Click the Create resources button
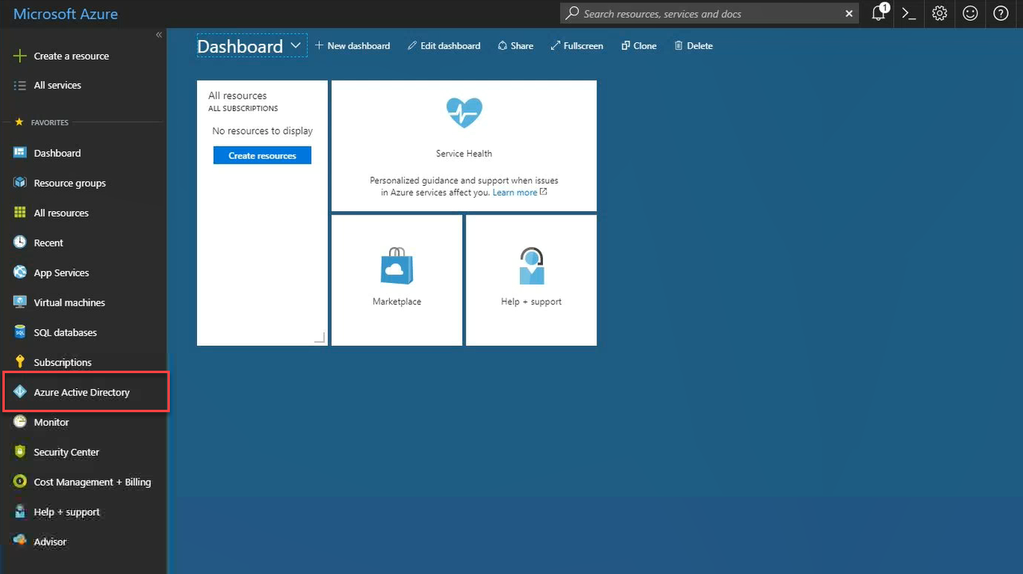This screenshot has height=574, width=1023. pyautogui.click(x=262, y=155)
